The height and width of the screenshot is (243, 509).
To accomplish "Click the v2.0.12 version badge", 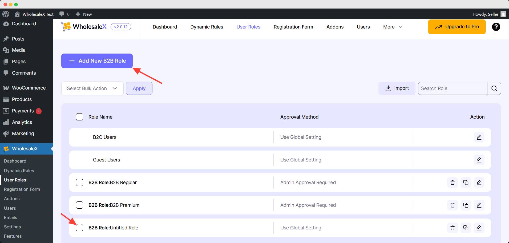I will pyautogui.click(x=121, y=27).
